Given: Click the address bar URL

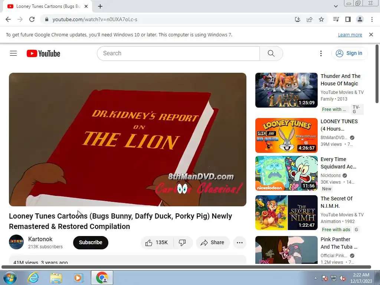Looking at the screenshot, I should (95, 19).
